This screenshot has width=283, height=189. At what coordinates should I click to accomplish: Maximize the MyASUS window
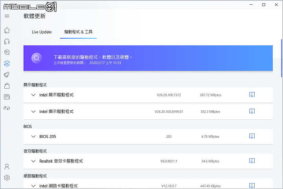tap(264, 5)
